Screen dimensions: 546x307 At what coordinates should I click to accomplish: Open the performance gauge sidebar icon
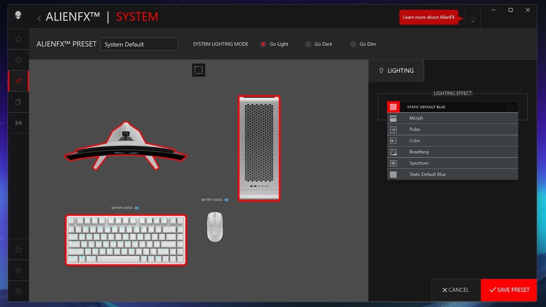click(x=19, y=60)
